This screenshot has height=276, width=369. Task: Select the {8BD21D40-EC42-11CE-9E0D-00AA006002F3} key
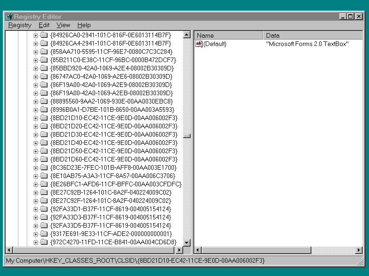coord(113,143)
